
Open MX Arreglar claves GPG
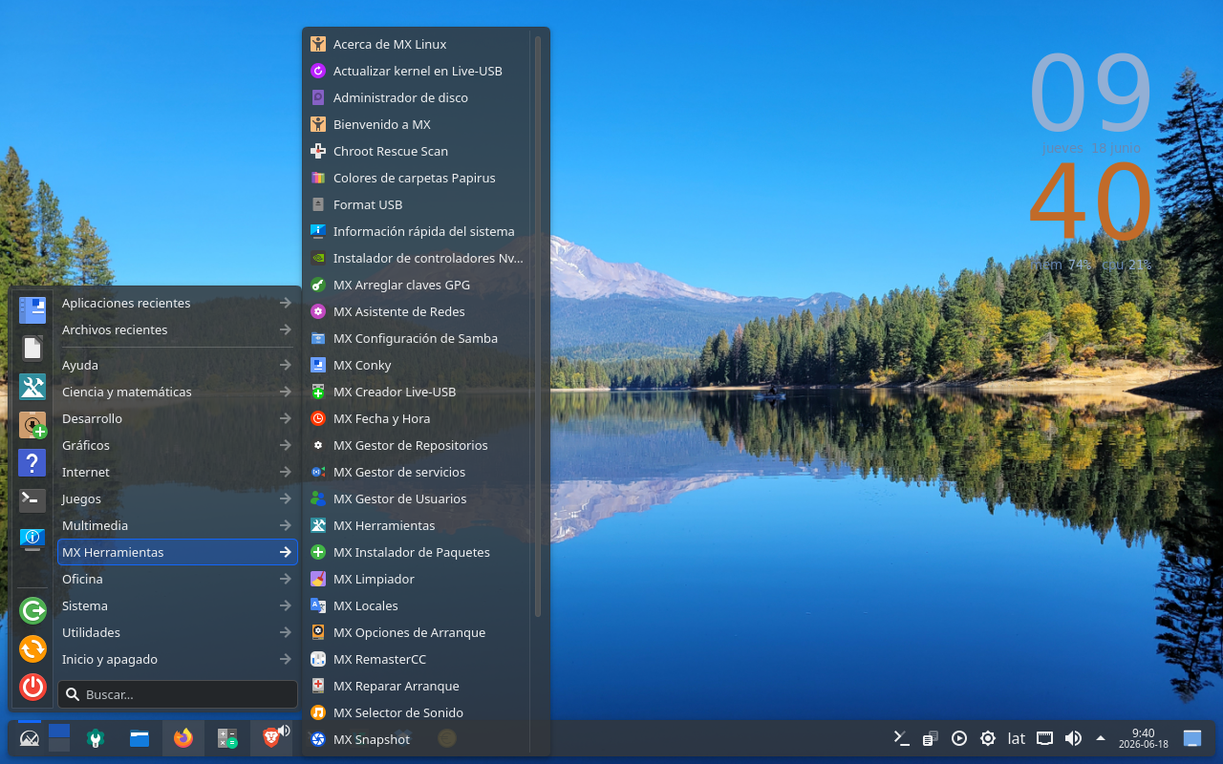click(417, 285)
